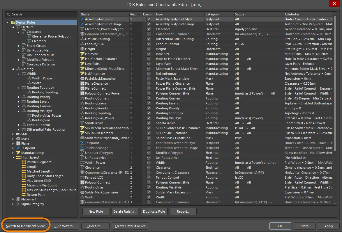Sort by Attributes column header
The width and height of the screenshot is (342, 233).
coord(308,14)
